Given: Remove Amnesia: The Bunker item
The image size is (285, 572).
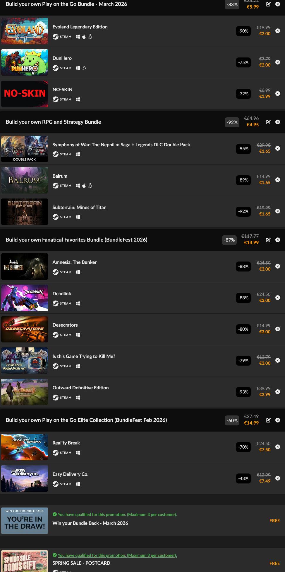Looking at the screenshot, I should click(278, 266).
